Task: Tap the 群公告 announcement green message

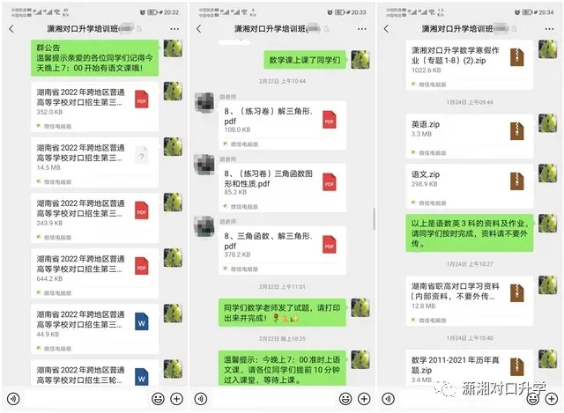Action: point(94,57)
